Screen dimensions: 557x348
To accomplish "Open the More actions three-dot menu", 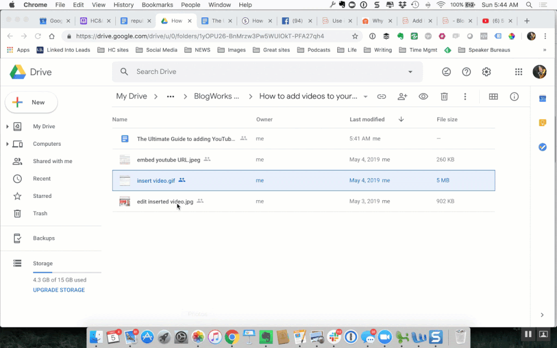I will 465,97.
